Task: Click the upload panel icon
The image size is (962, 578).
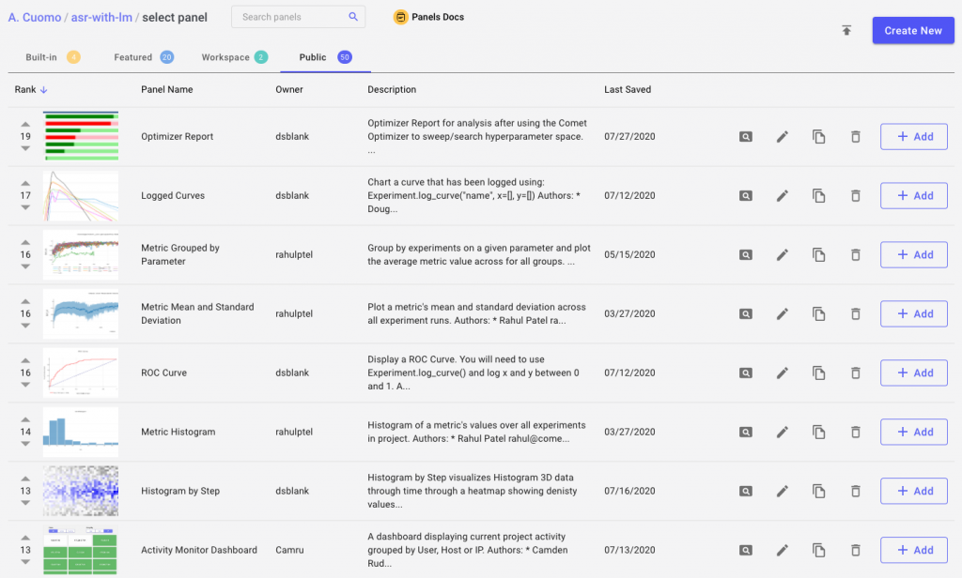Action: tap(846, 30)
